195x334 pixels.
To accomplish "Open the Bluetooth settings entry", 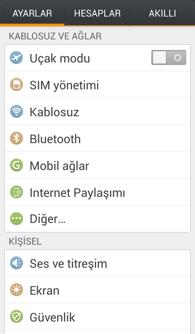I will point(97,138).
